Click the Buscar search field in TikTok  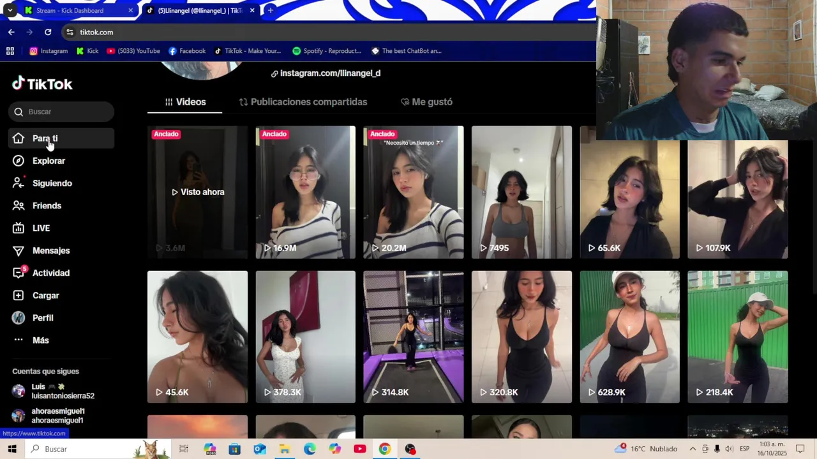pos(61,112)
